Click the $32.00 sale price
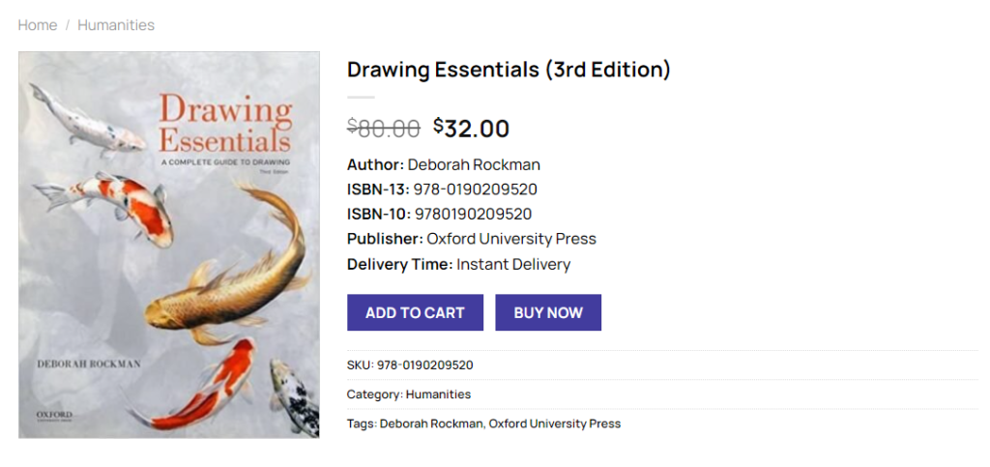The image size is (990, 467). [x=471, y=129]
